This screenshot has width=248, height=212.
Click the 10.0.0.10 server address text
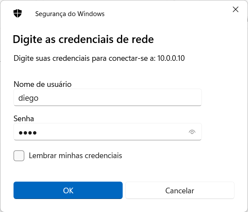(171, 58)
